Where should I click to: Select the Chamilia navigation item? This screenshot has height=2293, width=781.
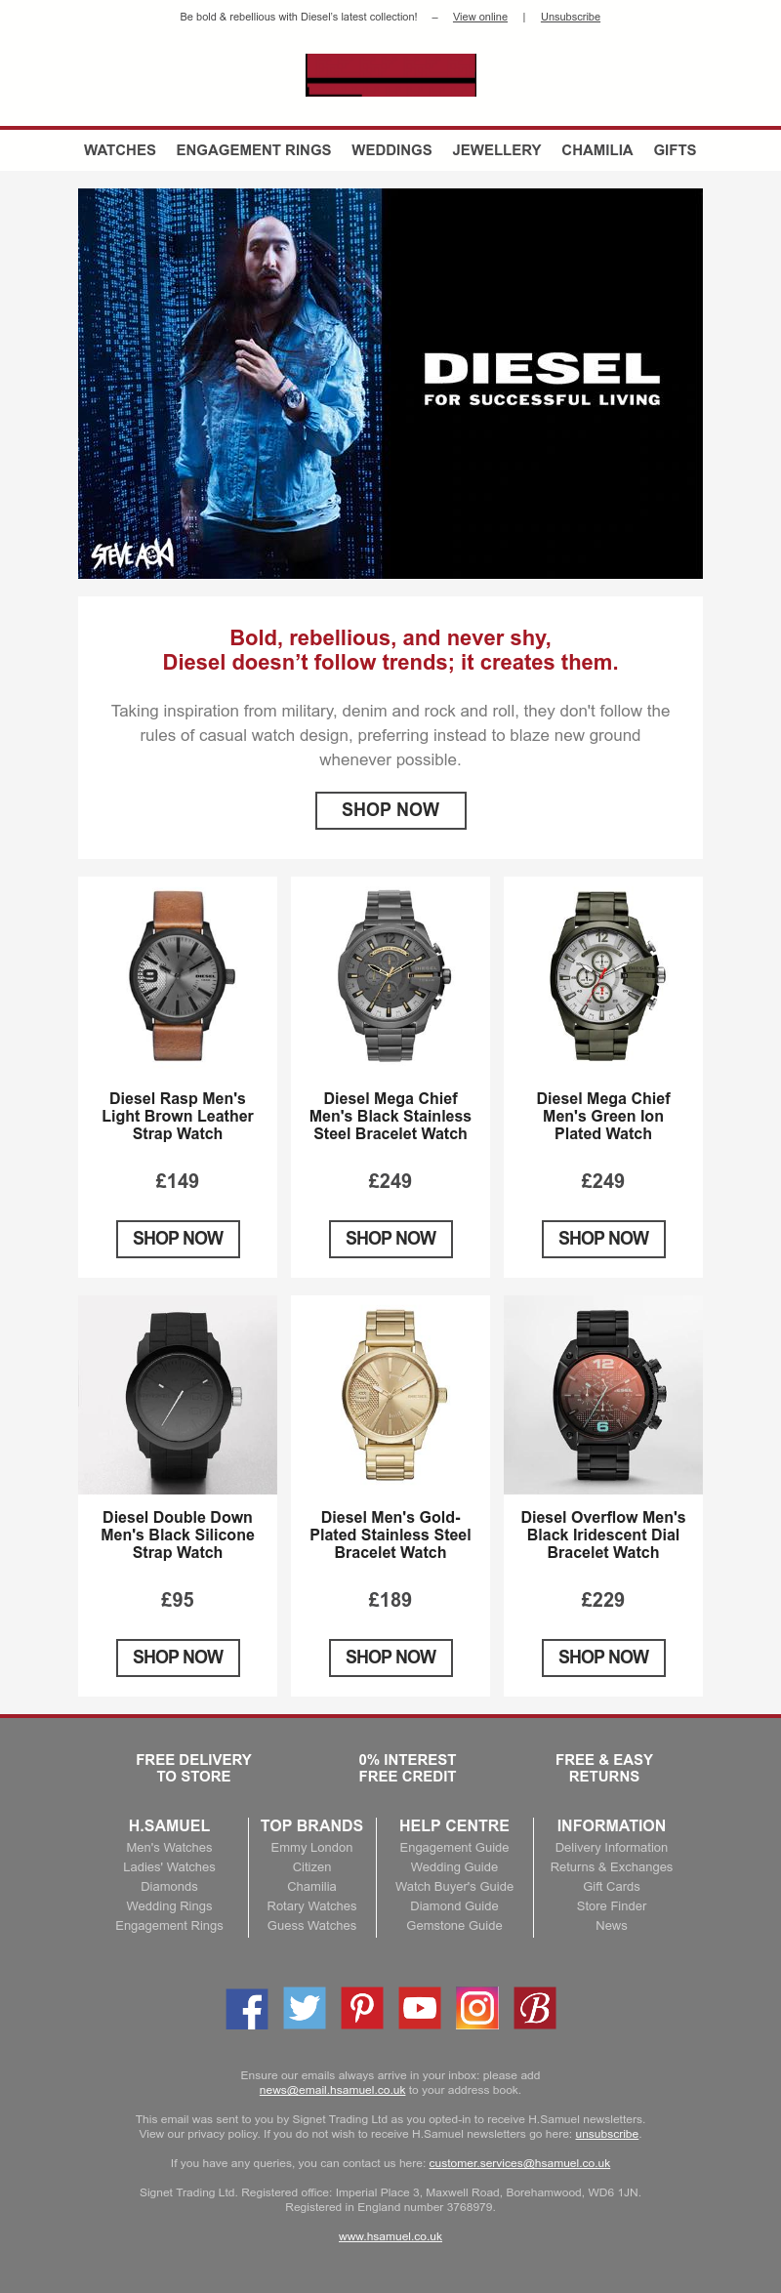tap(597, 150)
